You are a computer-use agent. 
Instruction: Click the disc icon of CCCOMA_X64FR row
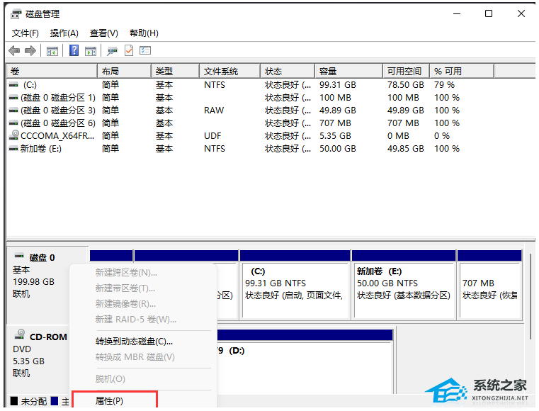[x=13, y=135]
